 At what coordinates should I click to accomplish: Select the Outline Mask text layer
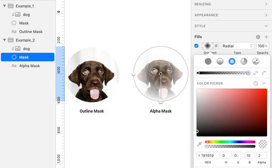[x=31, y=32]
